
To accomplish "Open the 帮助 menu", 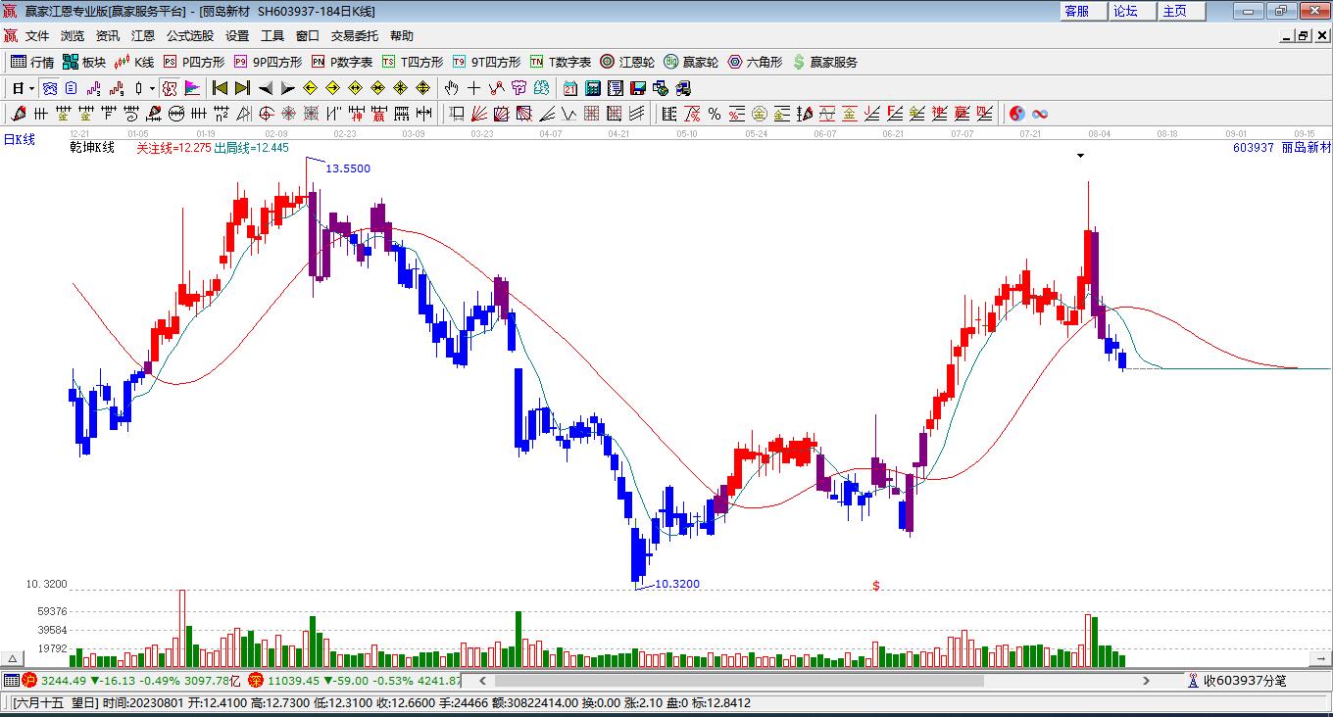I will 402,35.
